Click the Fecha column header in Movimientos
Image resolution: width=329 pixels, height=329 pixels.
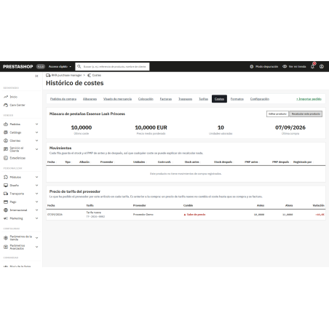coord(51,162)
